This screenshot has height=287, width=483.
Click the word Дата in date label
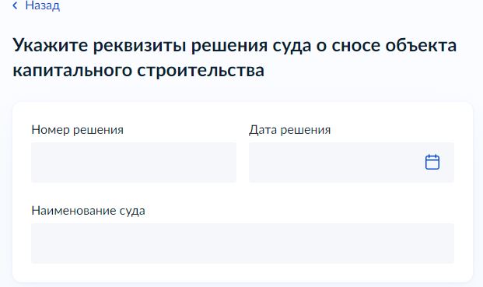point(263,130)
